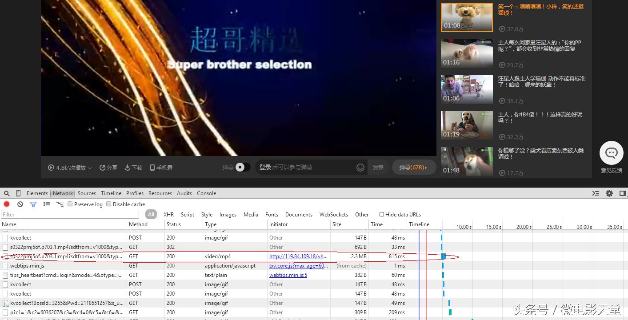Open the txv.core.js initiator link

tap(299, 266)
